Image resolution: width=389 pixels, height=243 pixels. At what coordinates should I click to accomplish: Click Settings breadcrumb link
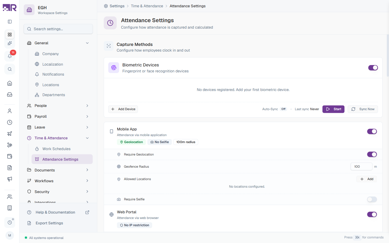[x=117, y=6]
